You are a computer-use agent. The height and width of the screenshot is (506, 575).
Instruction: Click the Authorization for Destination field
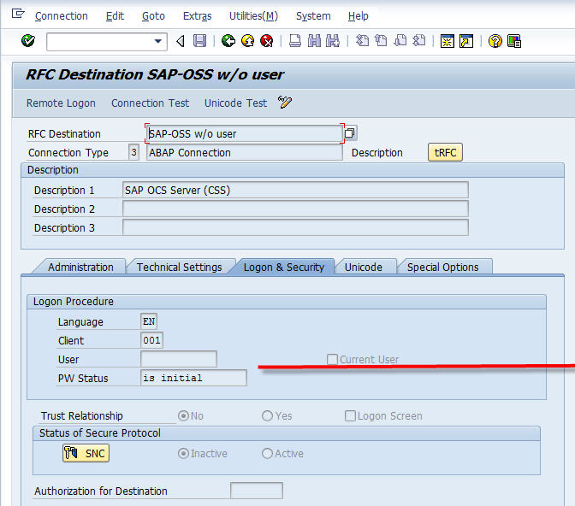(x=257, y=491)
